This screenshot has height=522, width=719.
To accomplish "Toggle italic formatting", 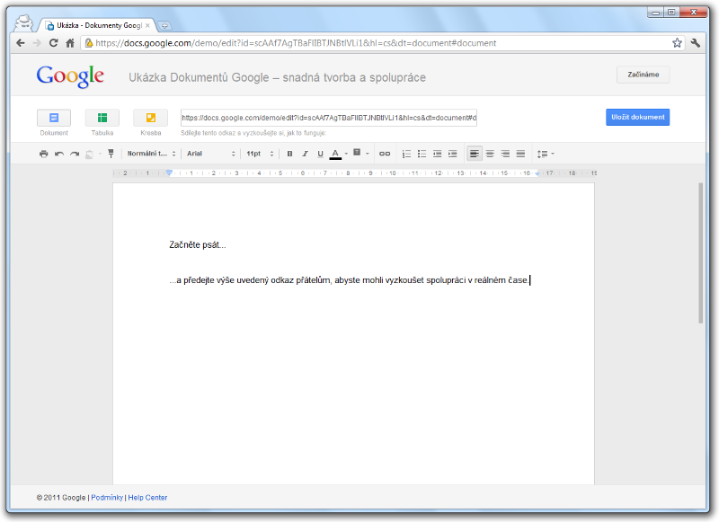I will 305,154.
